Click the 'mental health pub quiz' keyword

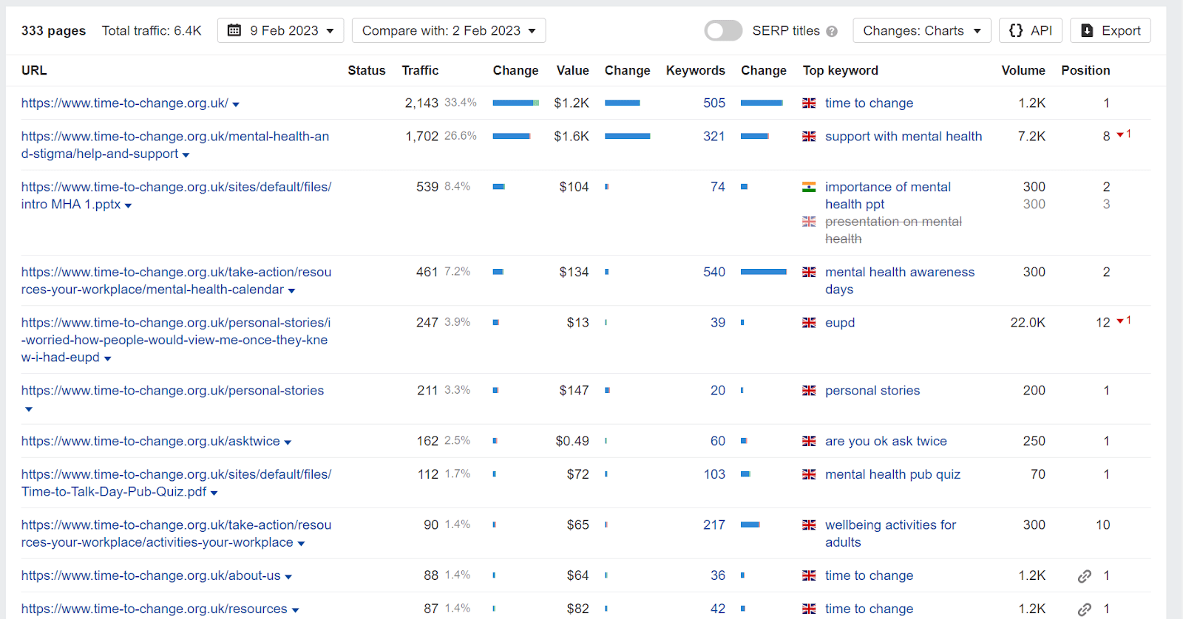pyautogui.click(x=892, y=474)
